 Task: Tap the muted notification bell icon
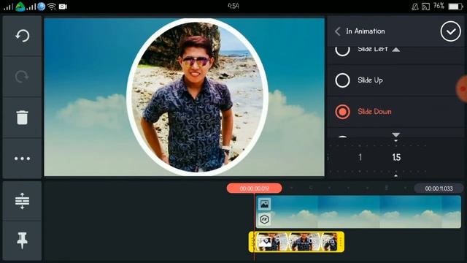point(415,7)
